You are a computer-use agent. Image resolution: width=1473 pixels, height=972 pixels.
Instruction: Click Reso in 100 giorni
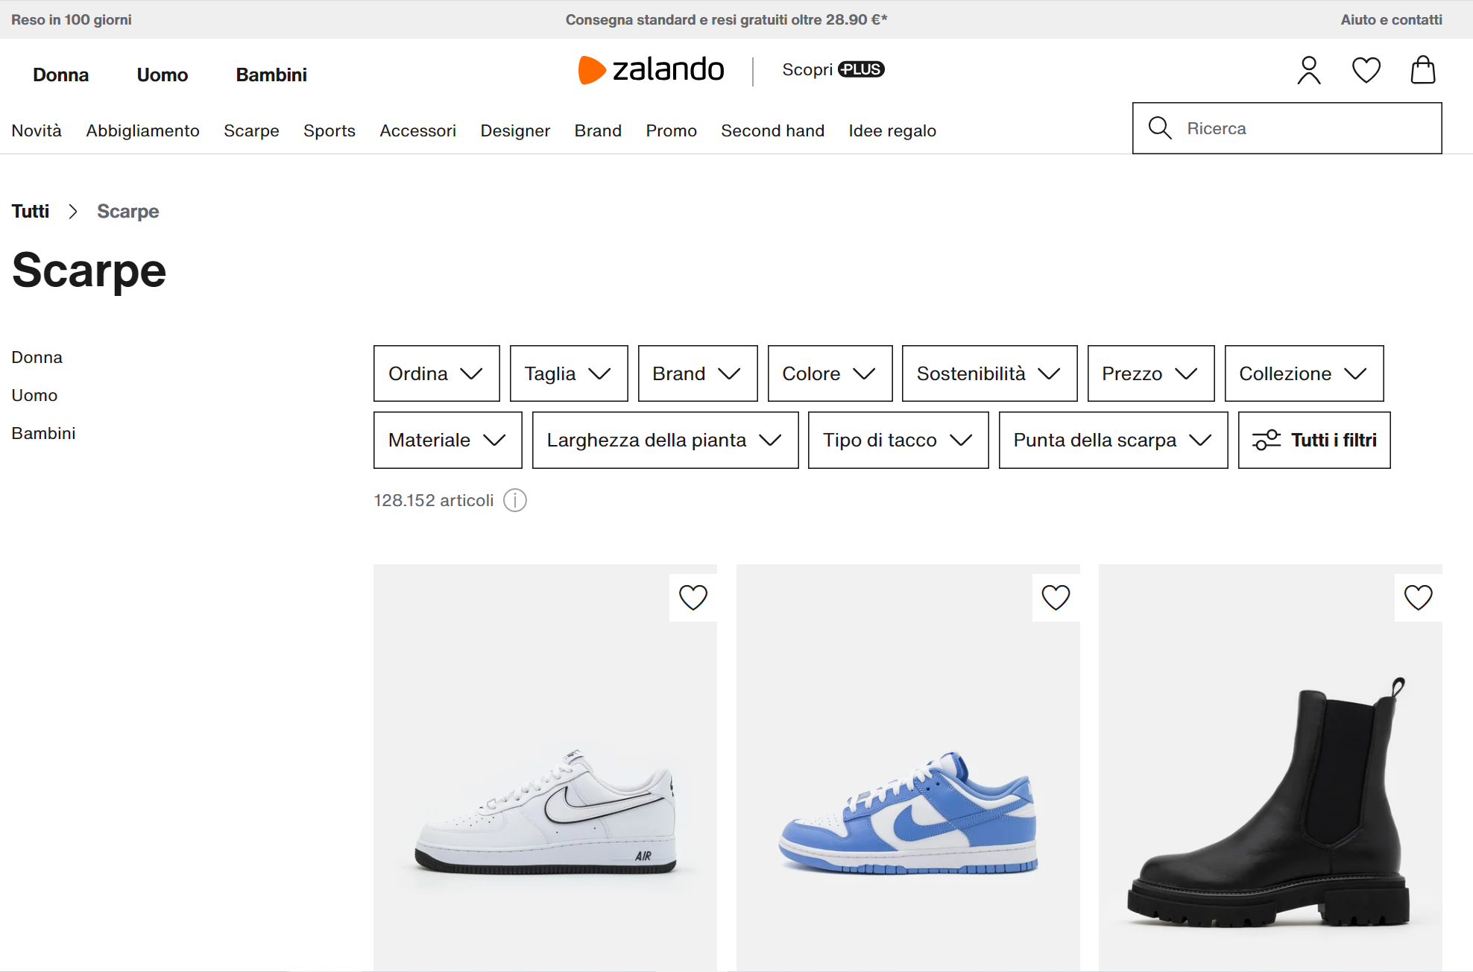(x=72, y=19)
